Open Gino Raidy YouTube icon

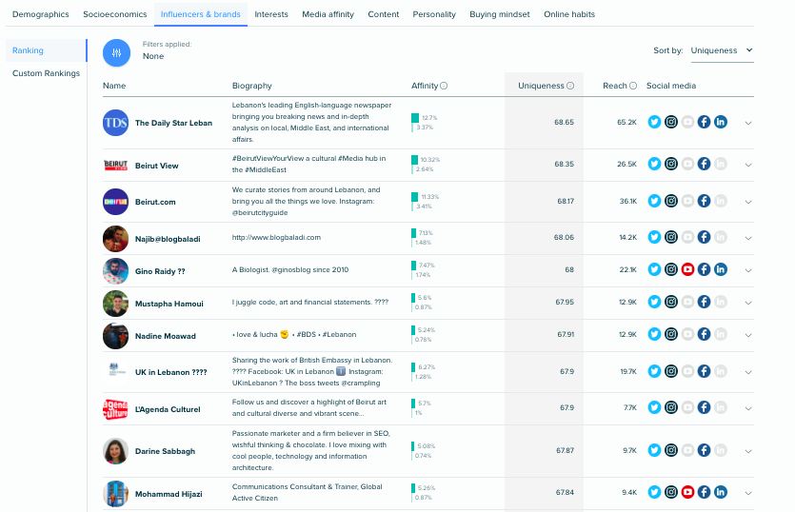(687, 269)
